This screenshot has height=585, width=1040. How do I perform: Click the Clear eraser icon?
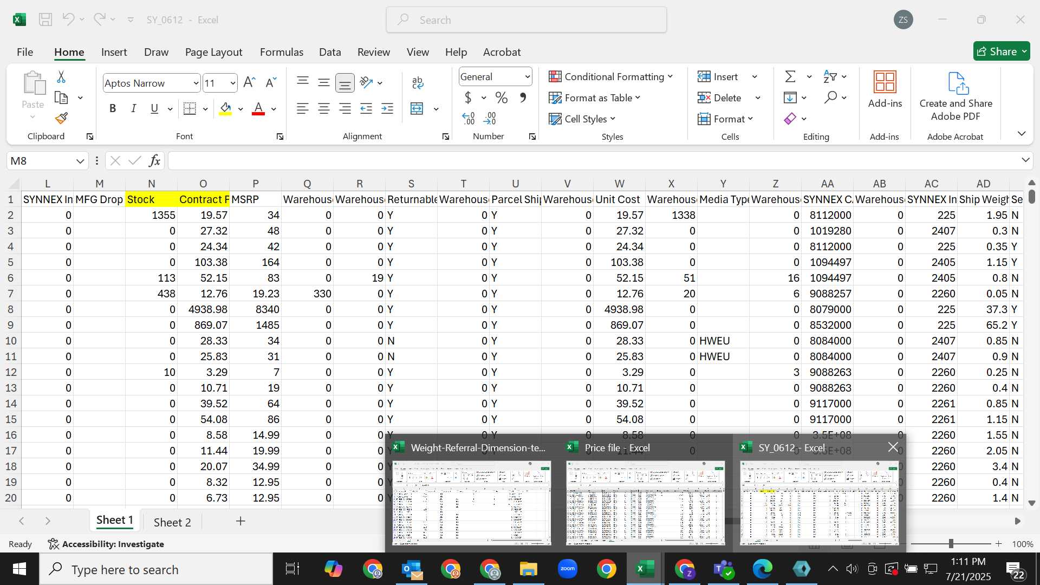[x=790, y=119]
